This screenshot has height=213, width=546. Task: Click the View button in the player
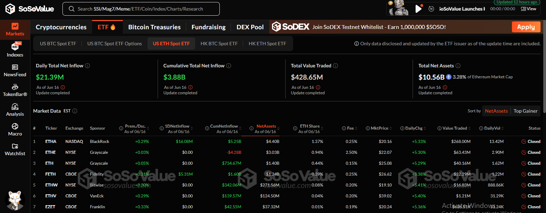529,9
